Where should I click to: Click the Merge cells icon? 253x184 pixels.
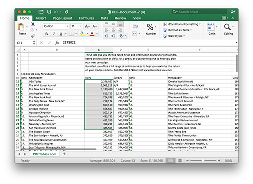click(134, 34)
